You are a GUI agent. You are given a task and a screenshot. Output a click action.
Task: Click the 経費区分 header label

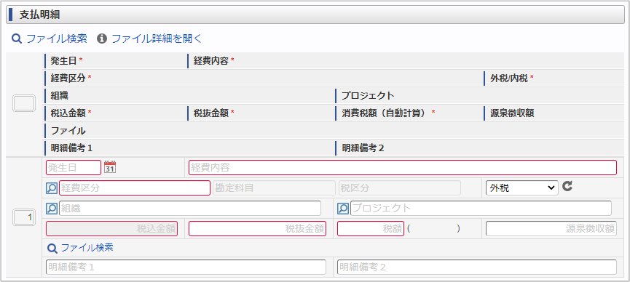click(x=68, y=78)
